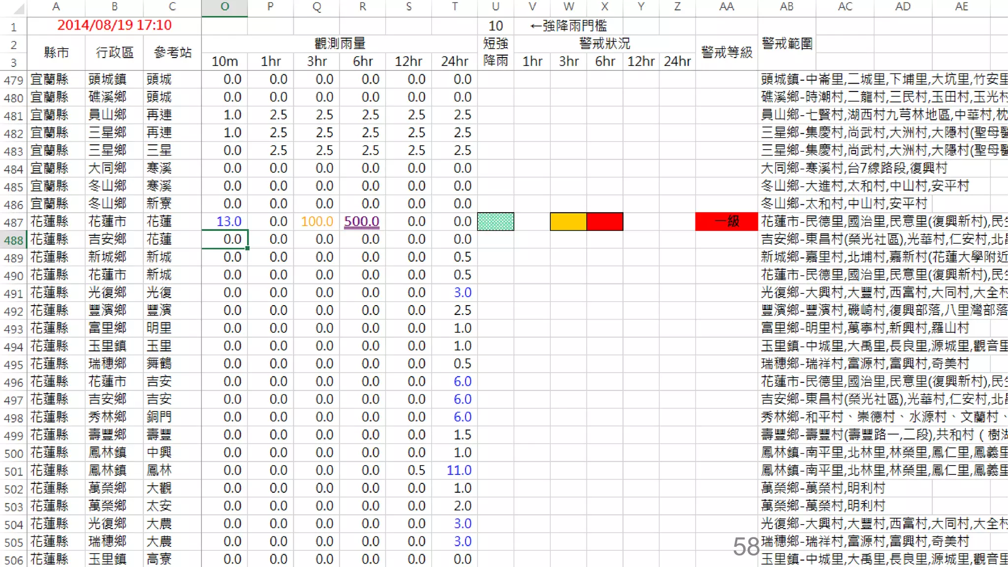1008x567 pixels.
Task: Click the red 6hr warning cell
Action: pyautogui.click(x=605, y=221)
